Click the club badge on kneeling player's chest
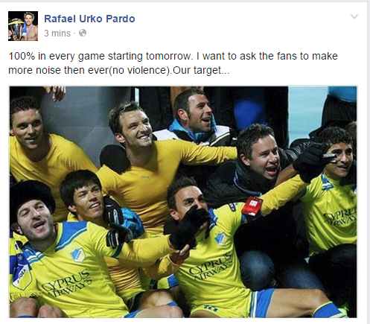 pos(220,238)
